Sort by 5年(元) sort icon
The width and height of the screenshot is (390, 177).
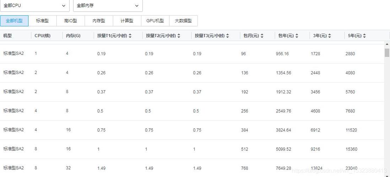click(364, 36)
